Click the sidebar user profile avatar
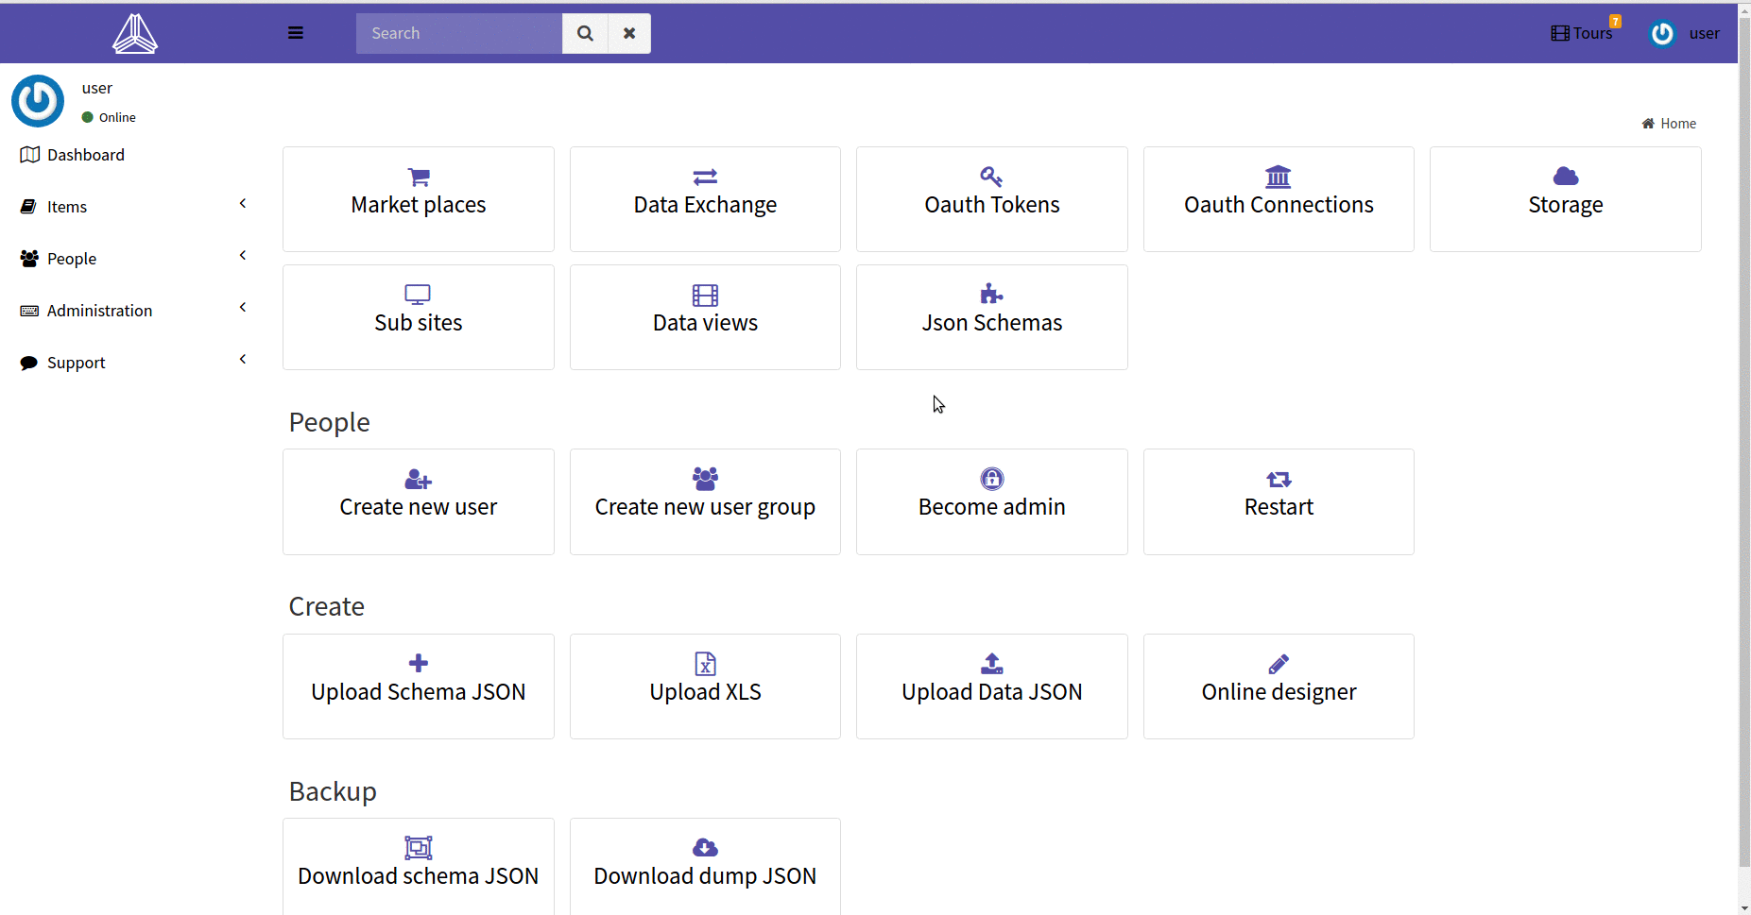 (x=38, y=101)
